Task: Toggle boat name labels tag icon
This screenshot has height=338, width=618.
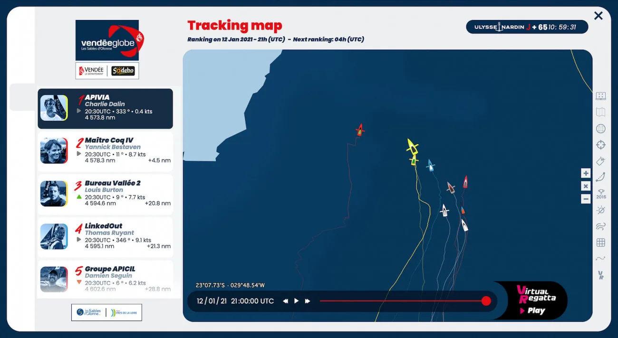Action: [x=600, y=161]
